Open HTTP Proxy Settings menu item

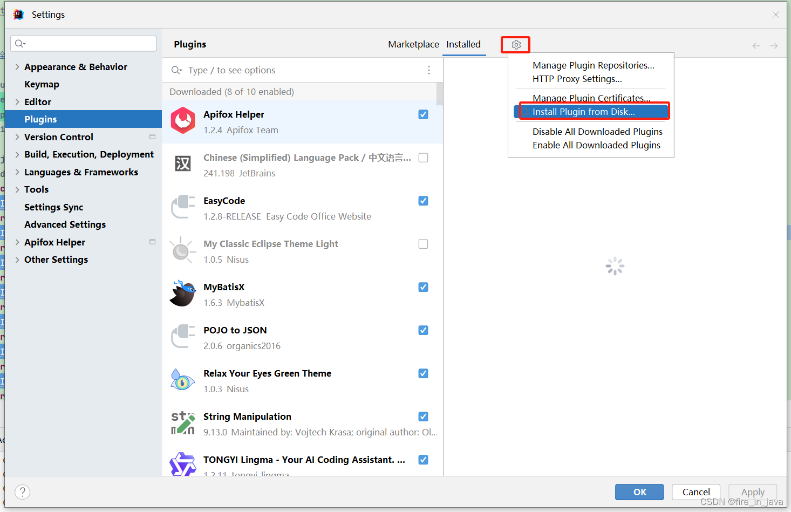tap(577, 79)
